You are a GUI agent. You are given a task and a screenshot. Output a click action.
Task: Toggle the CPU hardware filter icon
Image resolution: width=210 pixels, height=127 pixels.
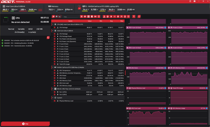pos(81,16)
